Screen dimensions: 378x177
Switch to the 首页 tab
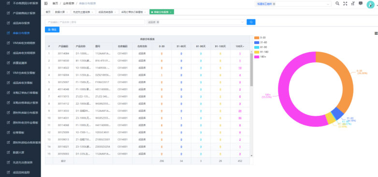click(48, 12)
